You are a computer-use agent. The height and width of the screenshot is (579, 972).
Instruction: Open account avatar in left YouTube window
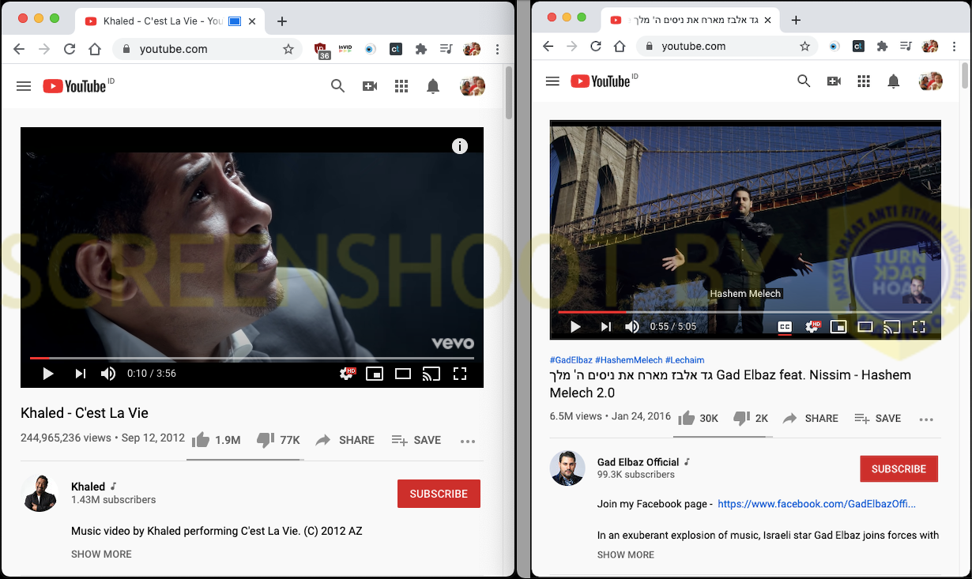[472, 86]
